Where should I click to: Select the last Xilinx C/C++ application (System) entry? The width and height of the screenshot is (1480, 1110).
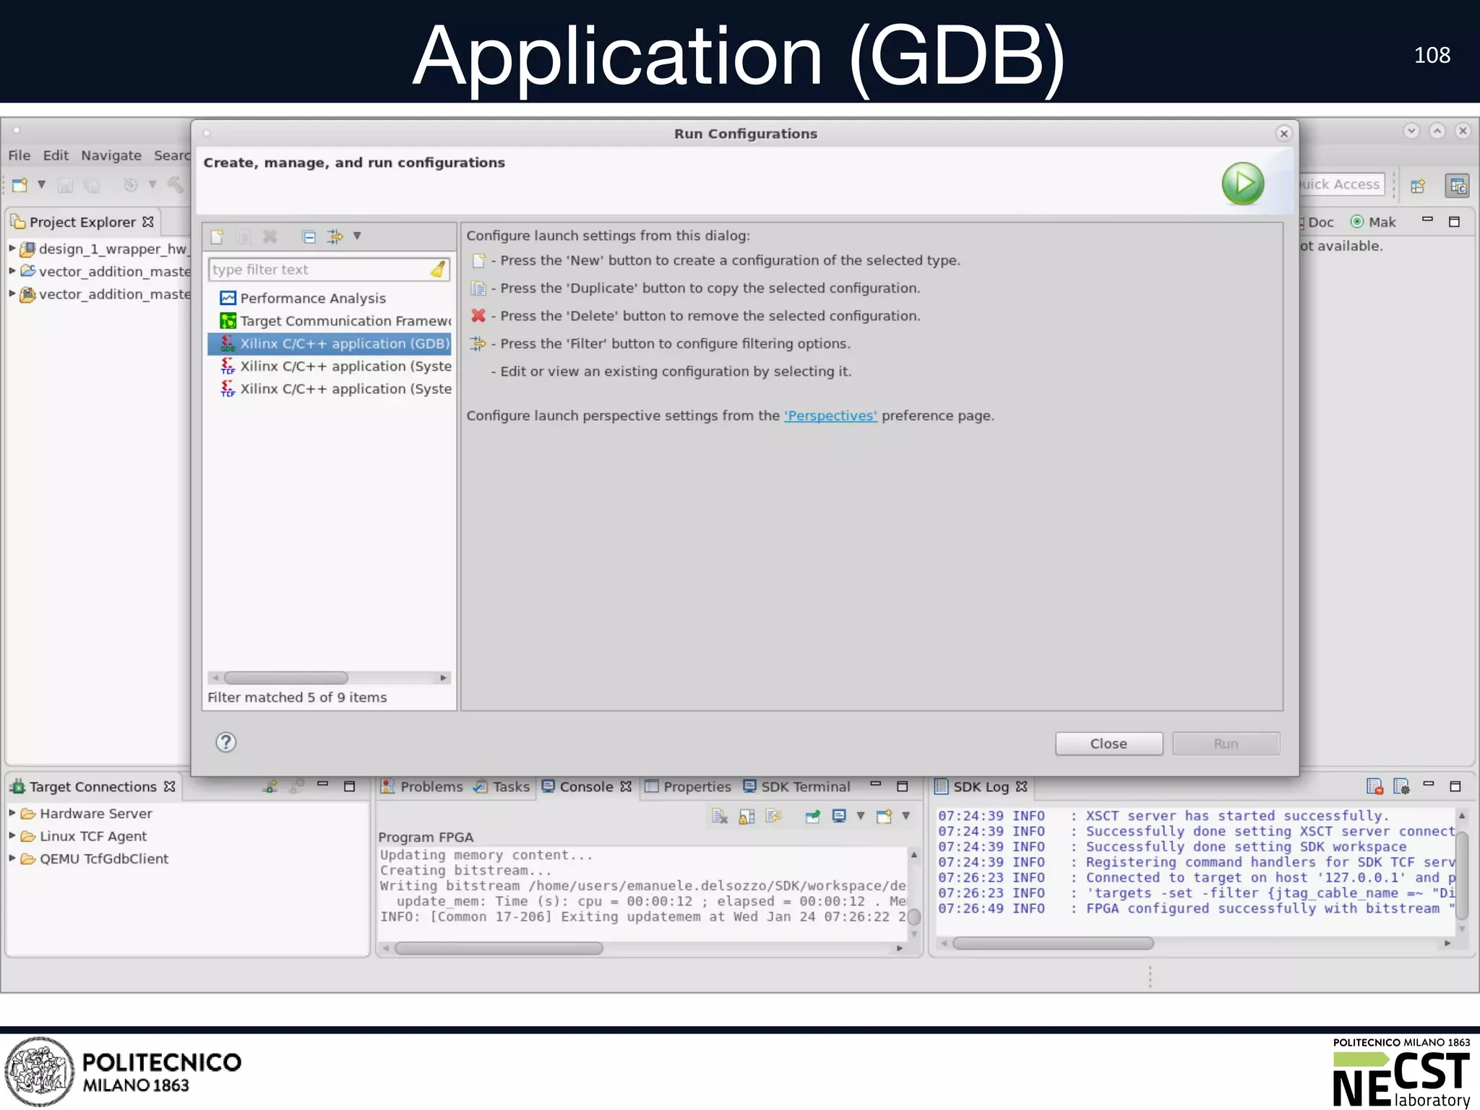click(335, 389)
